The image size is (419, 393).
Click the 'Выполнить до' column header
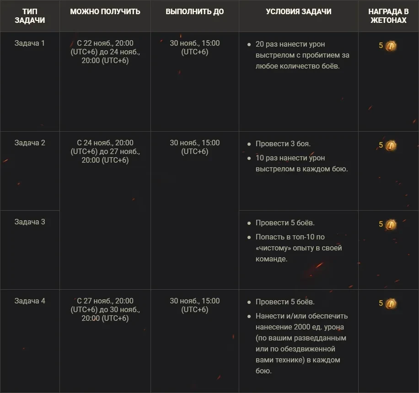[x=195, y=11]
